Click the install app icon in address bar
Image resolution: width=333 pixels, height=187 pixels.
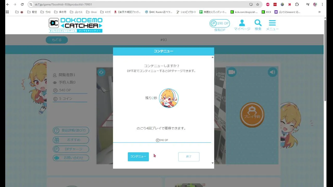(x=251, y=4)
